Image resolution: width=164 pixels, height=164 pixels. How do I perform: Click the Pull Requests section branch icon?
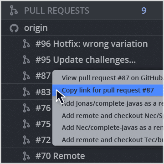coord(14,10)
